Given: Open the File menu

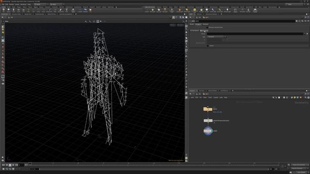Looking at the screenshot, I should pos(3,4).
